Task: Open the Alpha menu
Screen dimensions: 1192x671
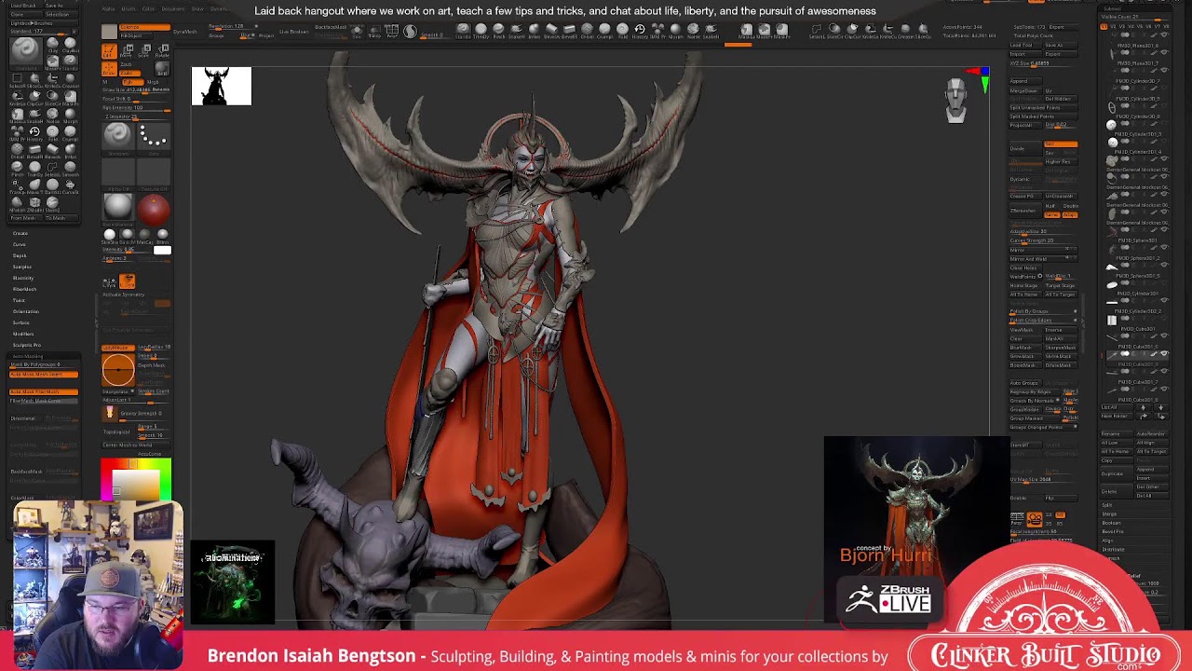Action: pyautogui.click(x=108, y=9)
